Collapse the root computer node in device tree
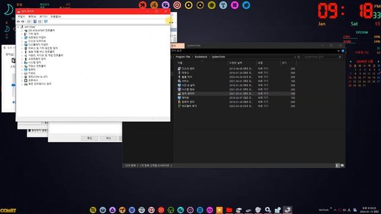381x214 pixels. pos(18,27)
